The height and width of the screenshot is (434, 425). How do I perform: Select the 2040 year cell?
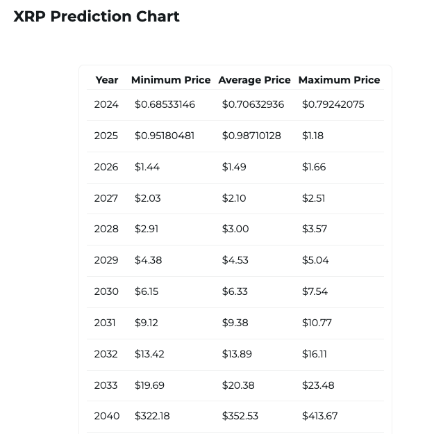click(x=107, y=416)
